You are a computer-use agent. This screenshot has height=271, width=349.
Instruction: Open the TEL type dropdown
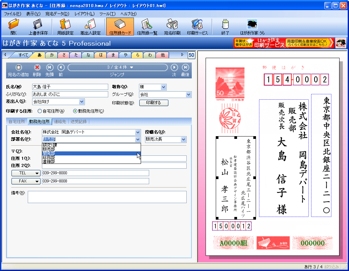click(x=26, y=173)
